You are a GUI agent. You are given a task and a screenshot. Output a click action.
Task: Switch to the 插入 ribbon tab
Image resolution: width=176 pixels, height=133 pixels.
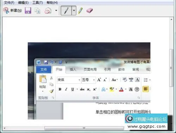(x=73, y=69)
